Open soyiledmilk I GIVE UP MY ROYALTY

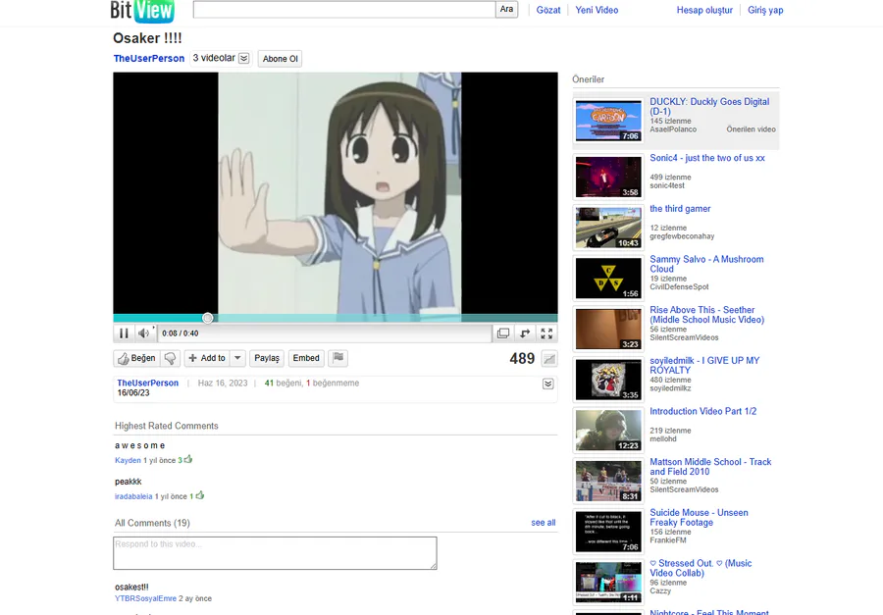pos(704,366)
